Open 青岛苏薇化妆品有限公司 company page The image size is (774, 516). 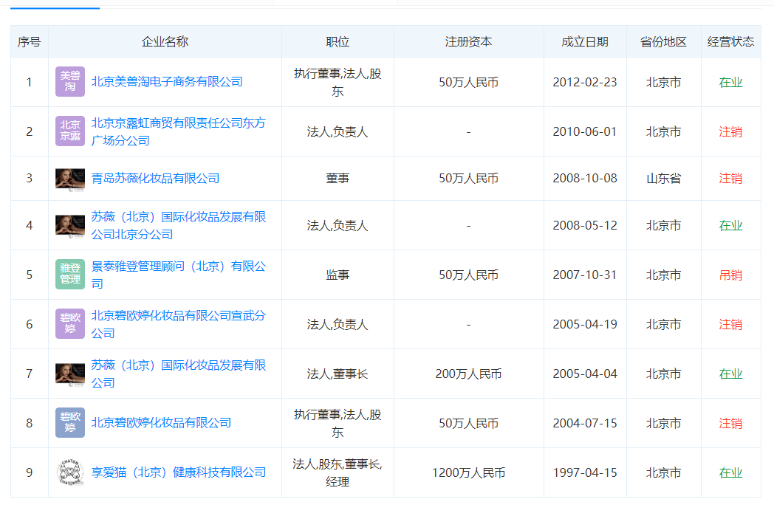coord(155,179)
